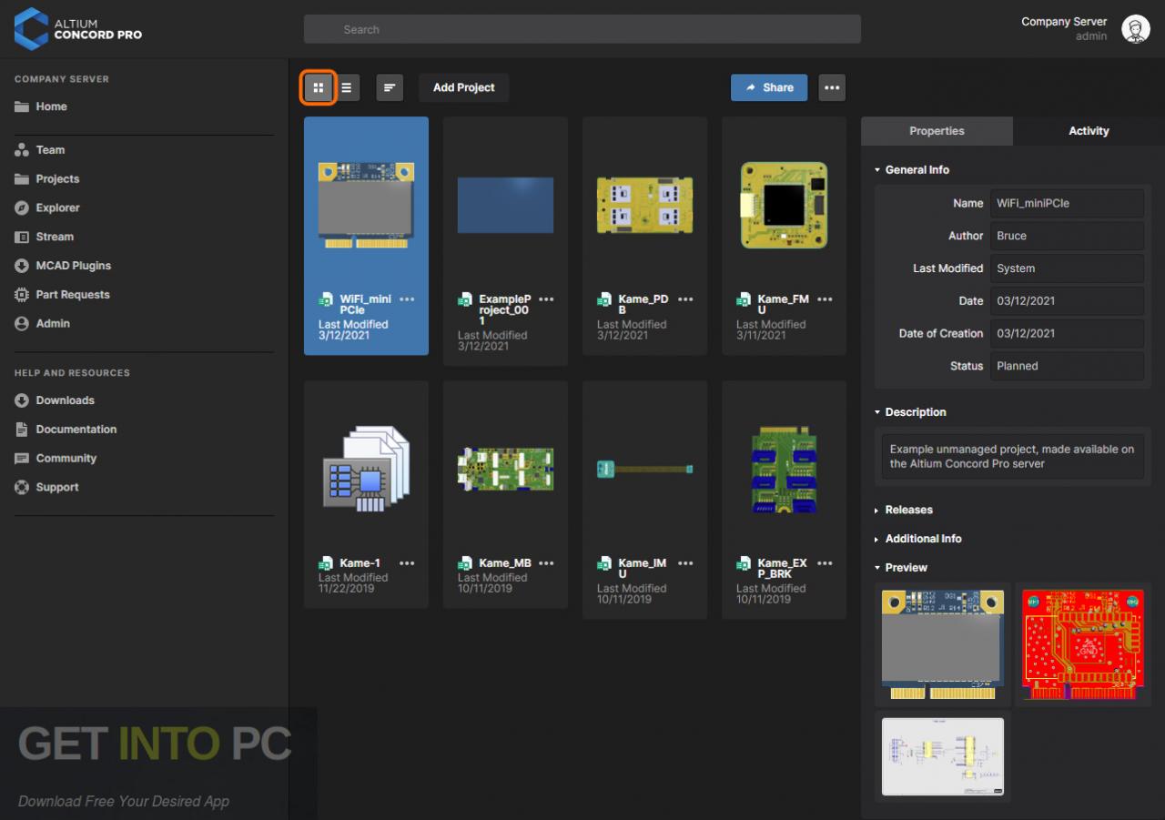
Task: Open more options for WiFi_miniPCIe project
Action: (407, 299)
